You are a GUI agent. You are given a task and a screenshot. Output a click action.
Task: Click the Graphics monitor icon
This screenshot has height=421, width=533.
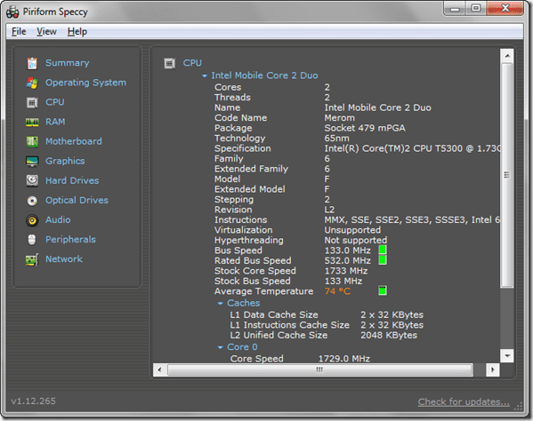coord(32,162)
